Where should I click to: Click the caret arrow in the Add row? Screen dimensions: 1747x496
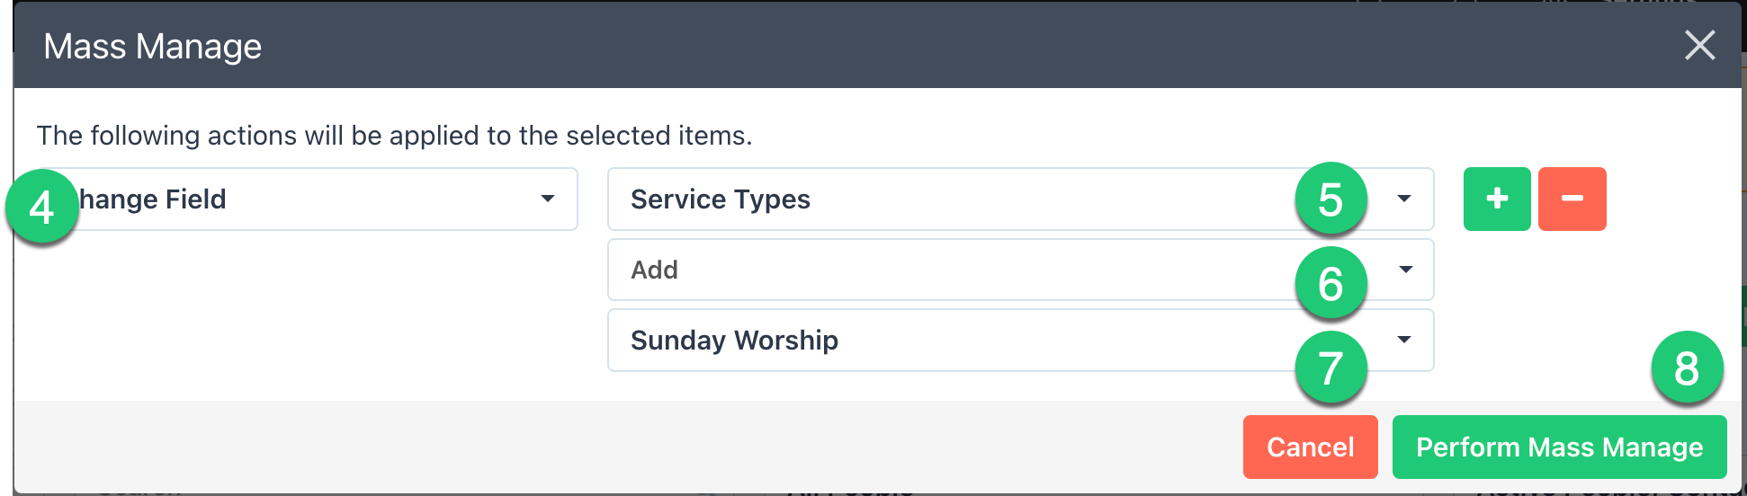point(1405,270)
